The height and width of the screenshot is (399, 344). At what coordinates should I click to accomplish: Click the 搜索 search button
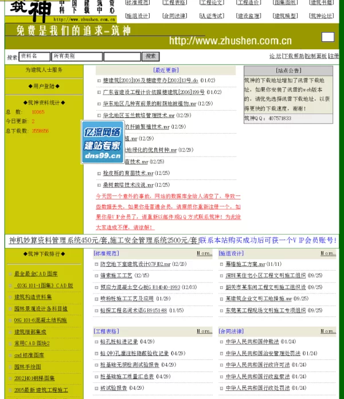[151, 57]
